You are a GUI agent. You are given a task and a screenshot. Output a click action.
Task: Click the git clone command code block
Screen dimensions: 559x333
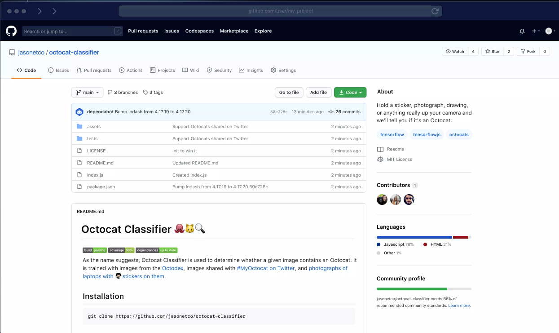[x=219, y=316]
